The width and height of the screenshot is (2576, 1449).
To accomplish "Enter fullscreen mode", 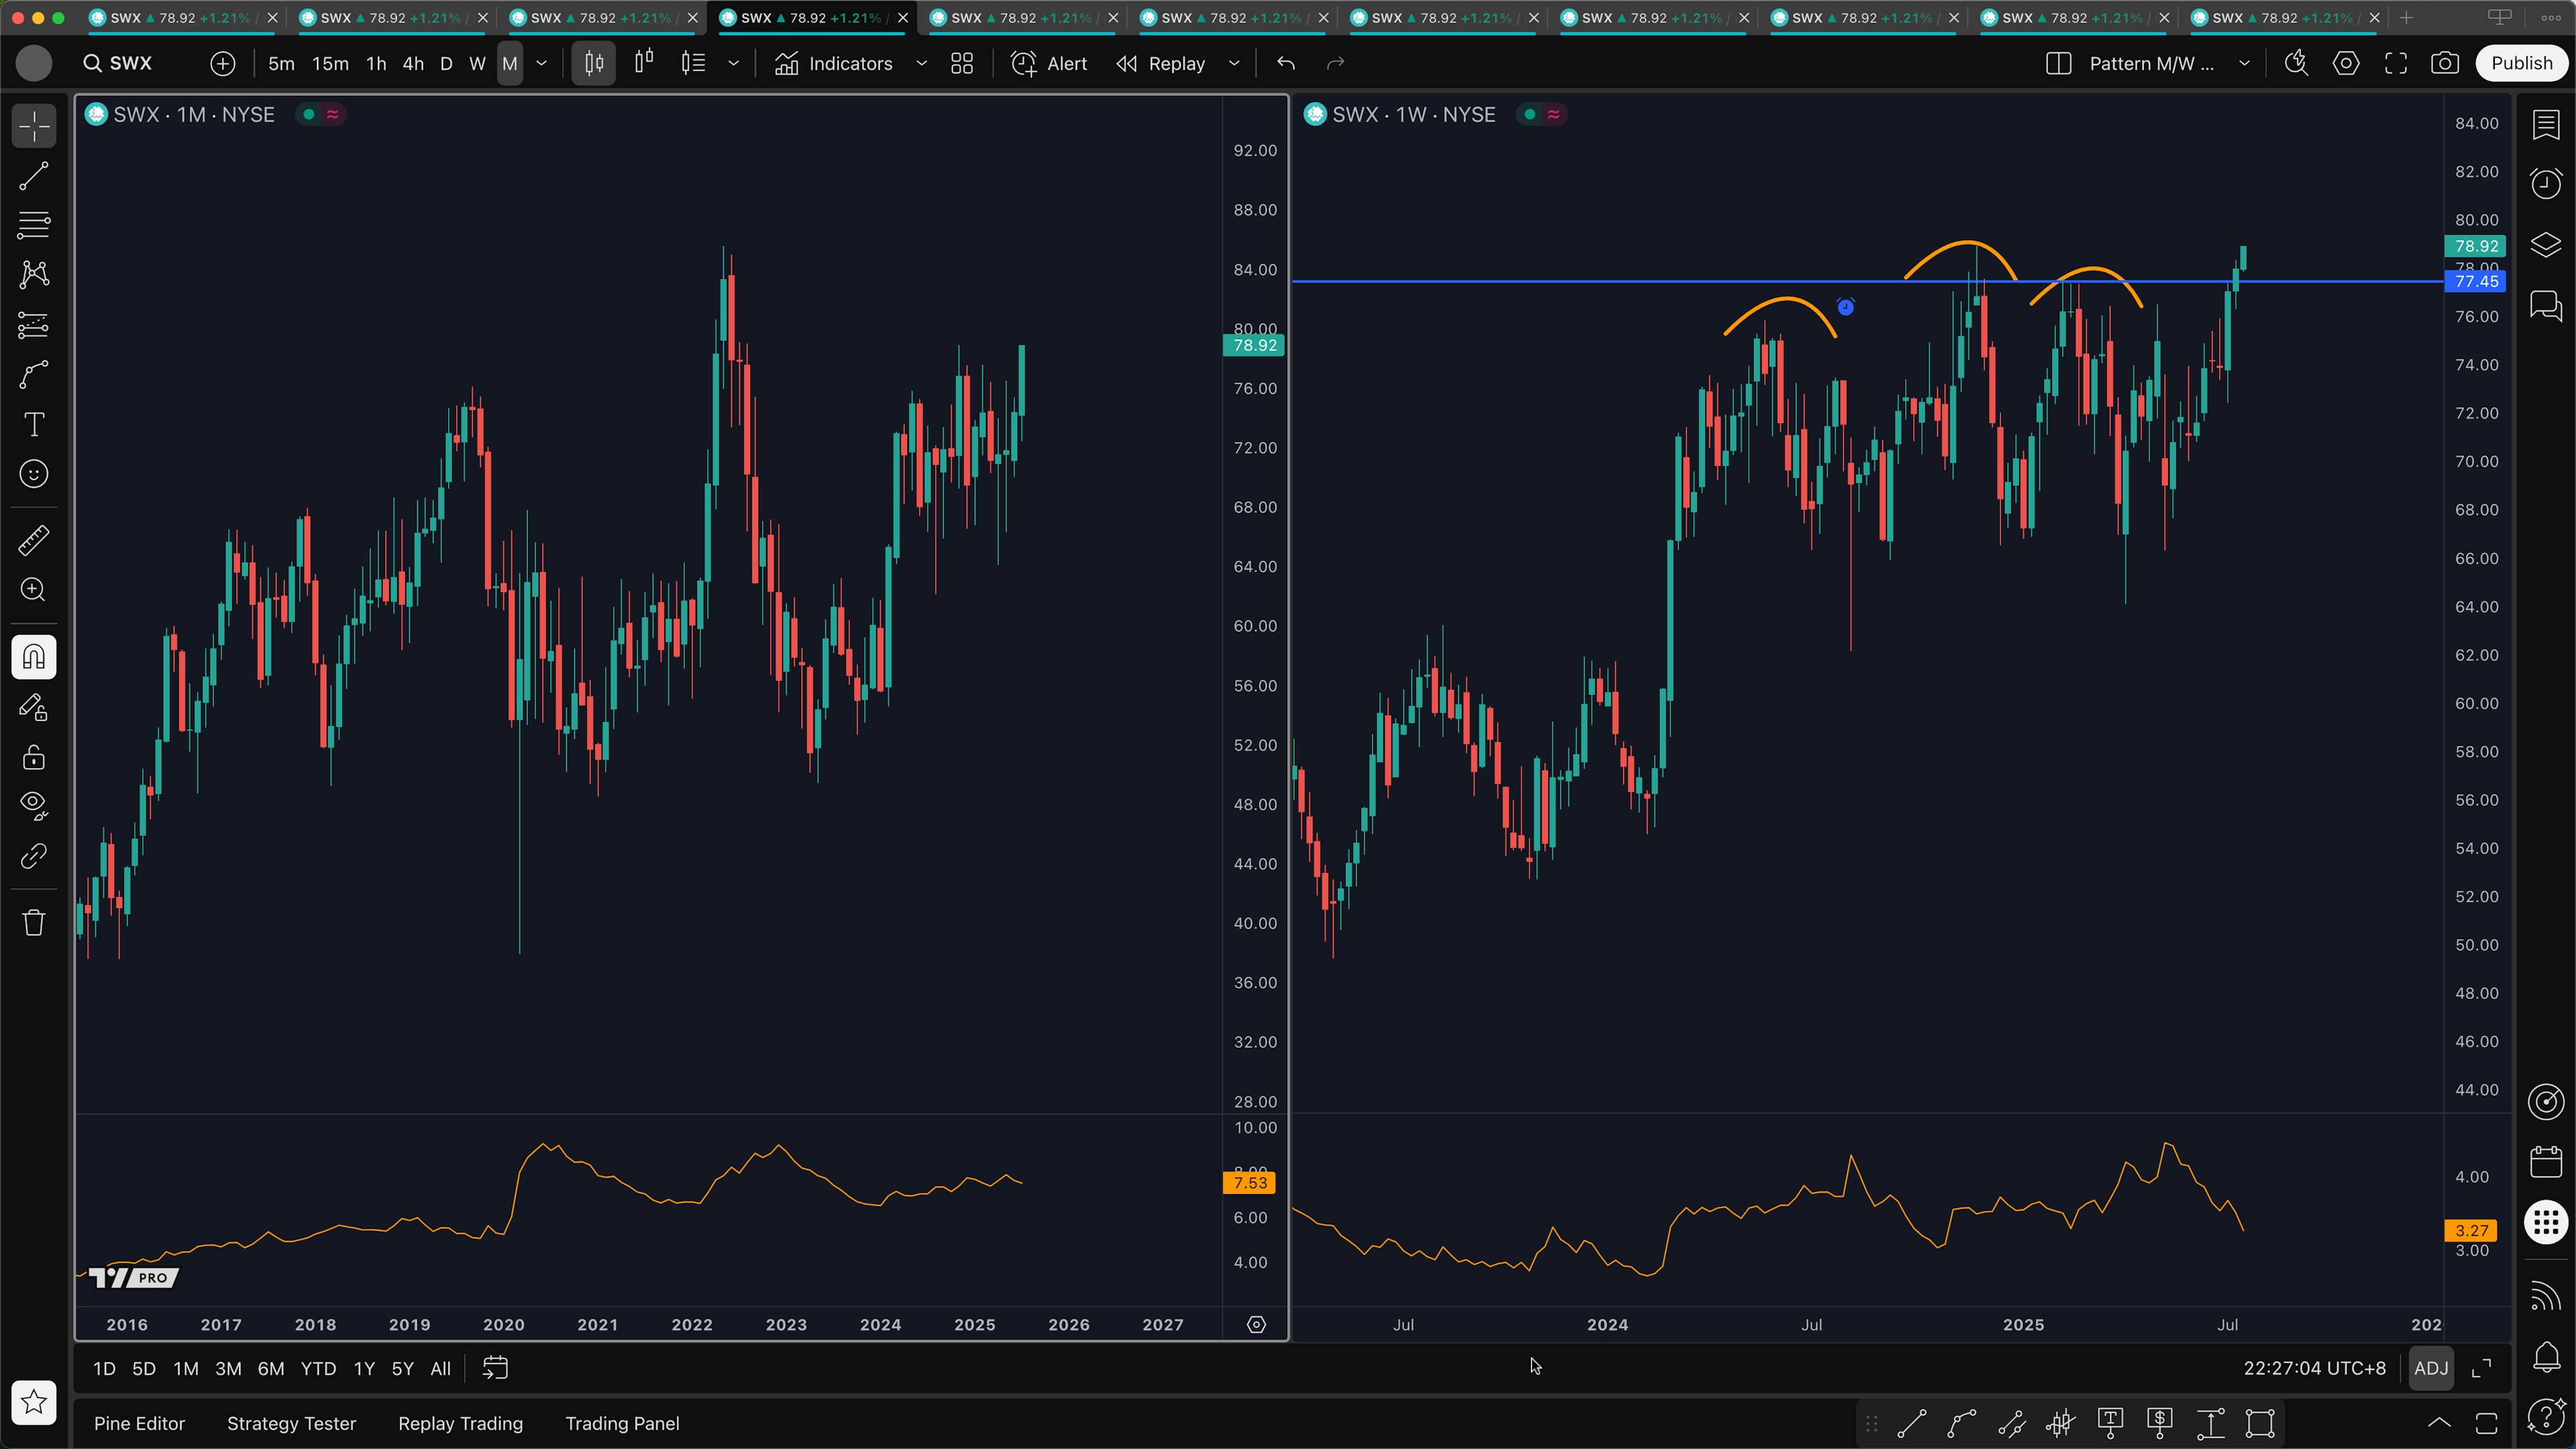I will pyautogui.click(x=2396, y=63).
